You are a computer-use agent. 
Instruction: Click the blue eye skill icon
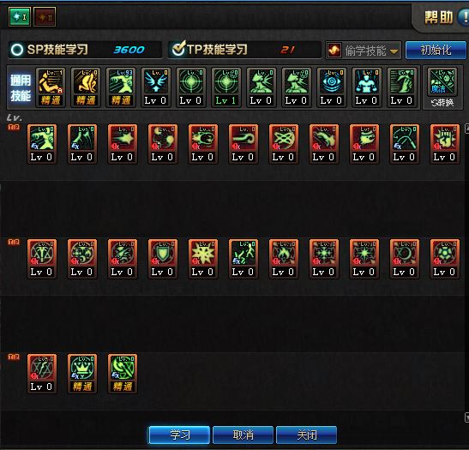tap(332, 87)
